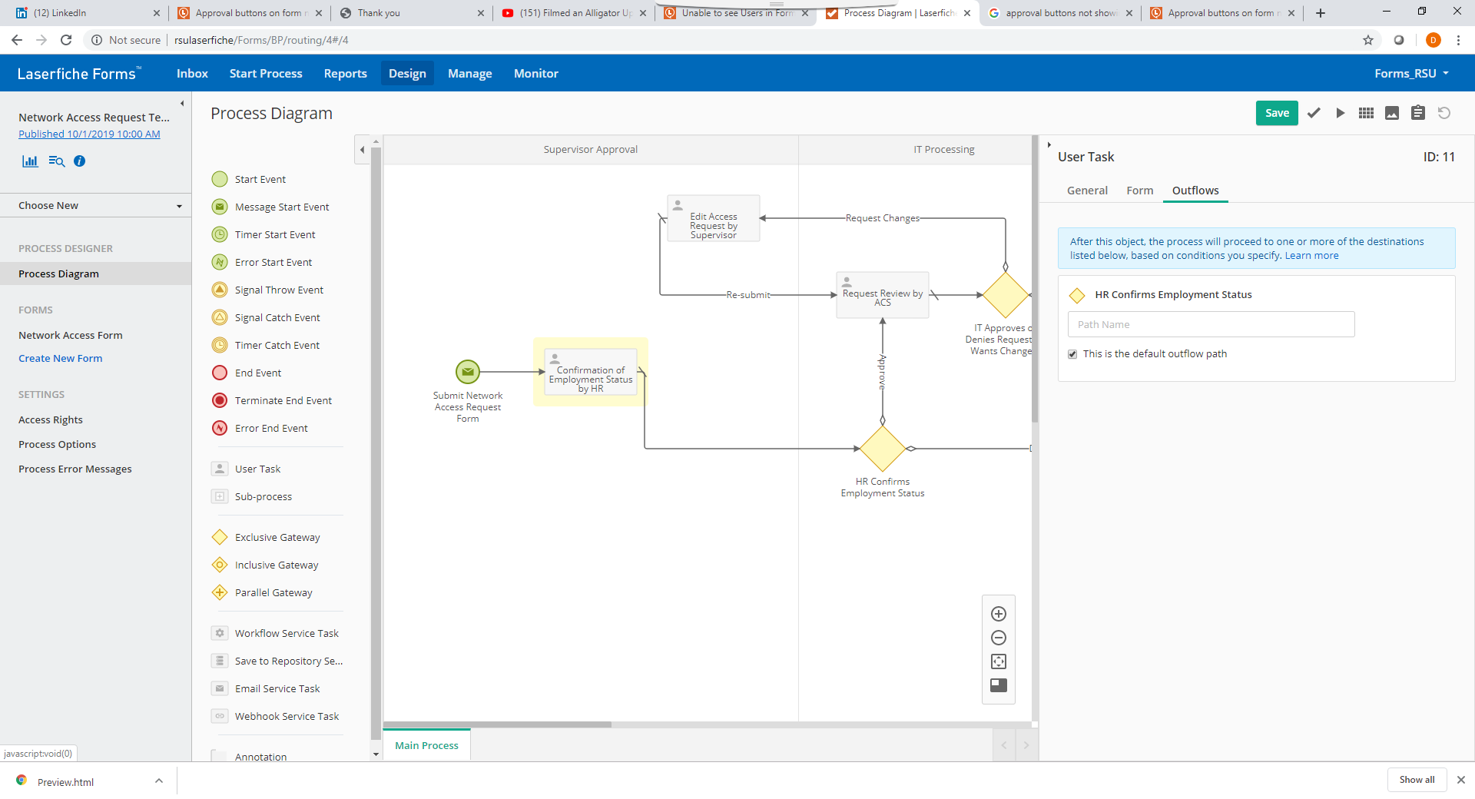This screenshot has width=1475, height=799.
Task: Toggle the minimap overview icon
Action: [x=999, y=685]
